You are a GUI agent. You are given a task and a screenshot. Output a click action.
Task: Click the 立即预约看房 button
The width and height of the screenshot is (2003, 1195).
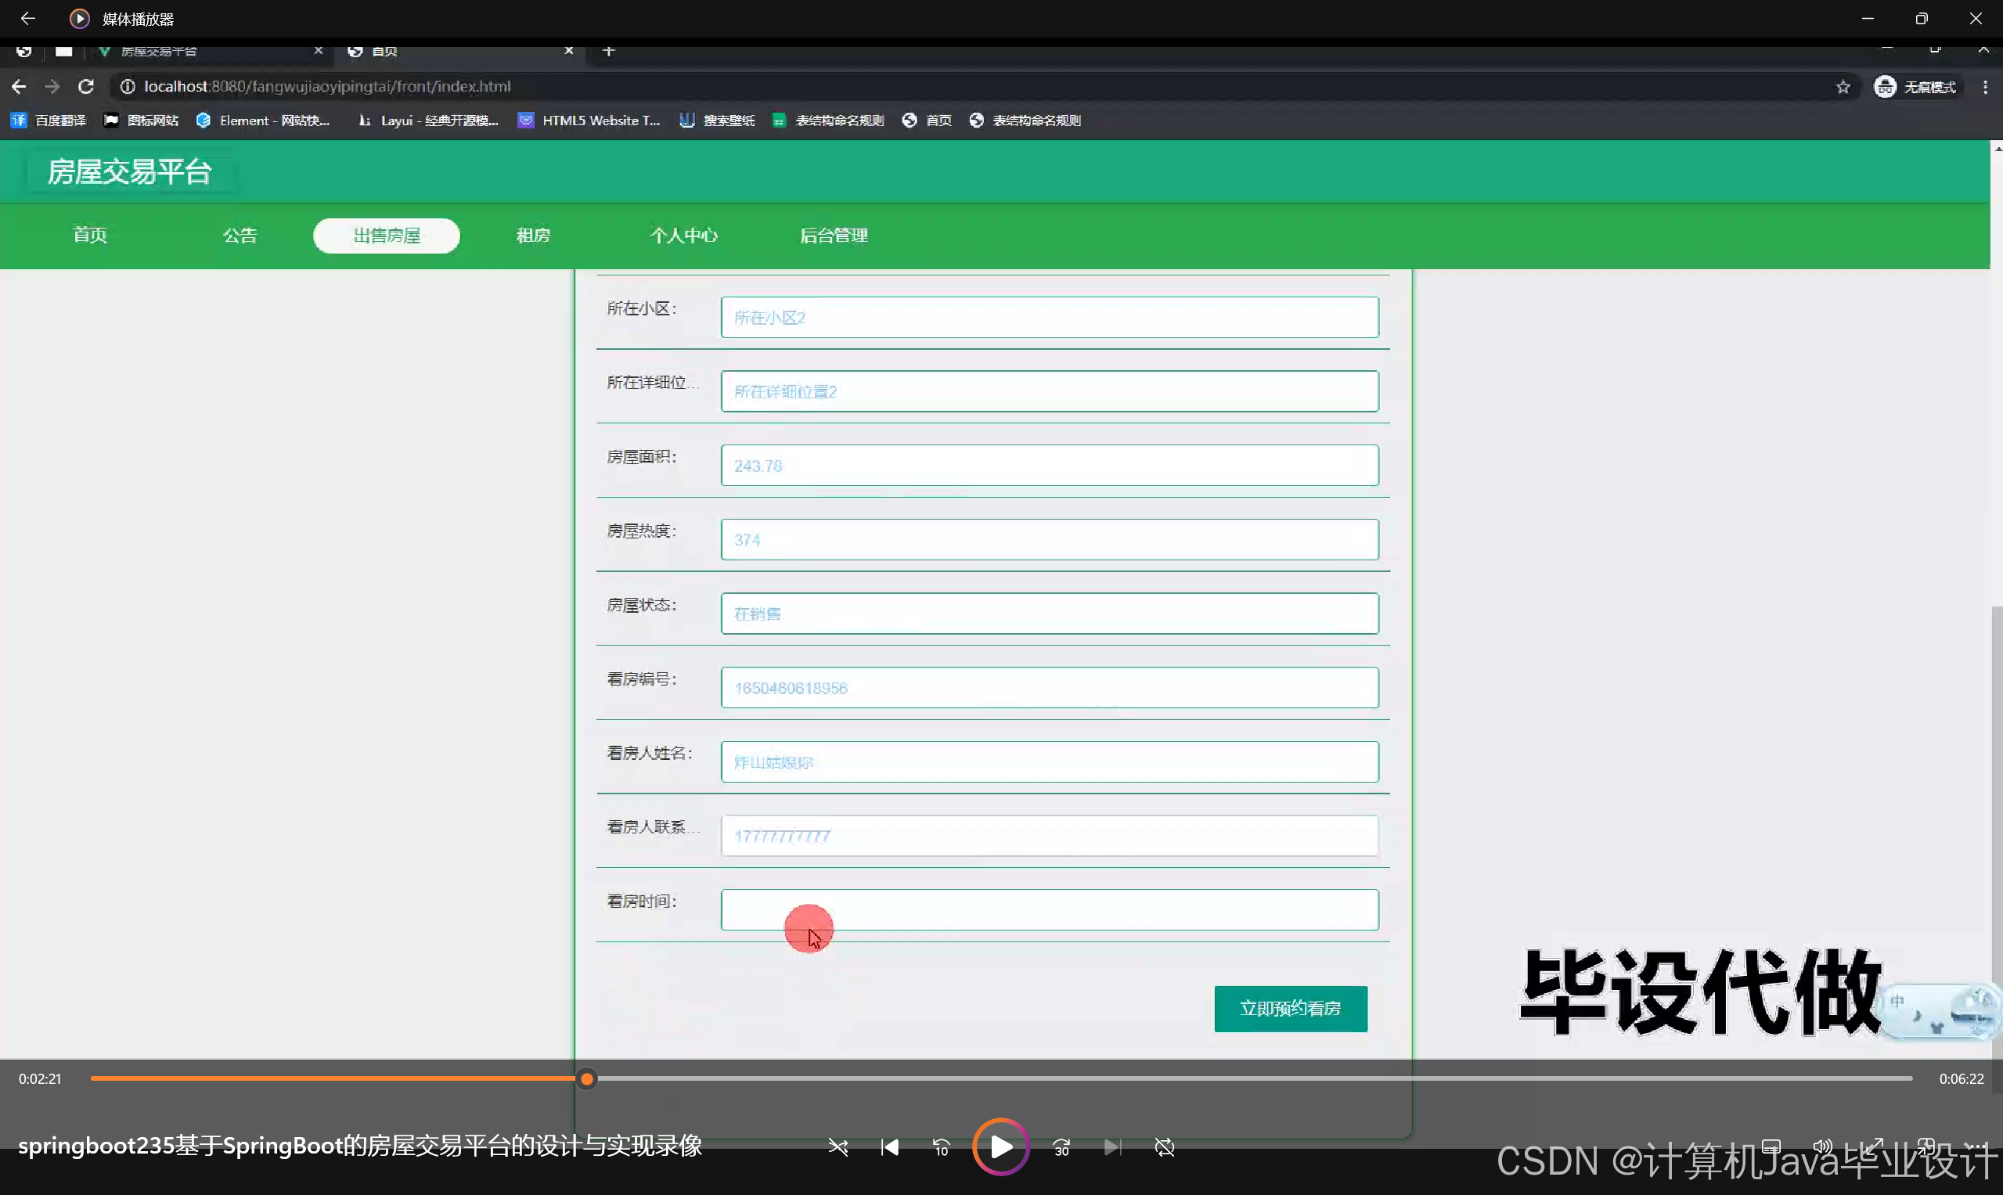[x=1290, y=1008]
